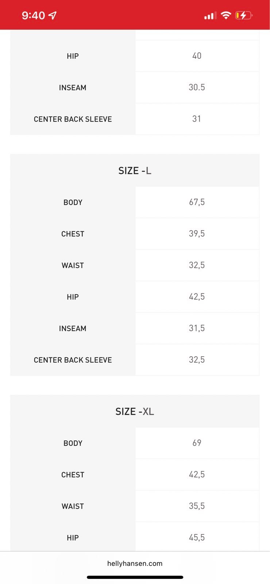This screenshot has width=270, height=584.
Task: Tap the charging battery icon
Action: pos(243,15)
